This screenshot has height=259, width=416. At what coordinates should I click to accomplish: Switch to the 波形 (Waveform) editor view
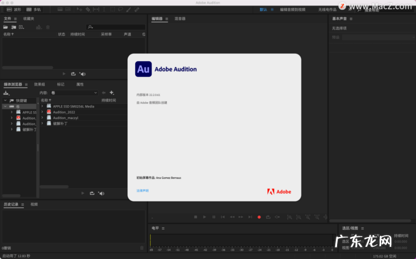(x=13, y=10)
